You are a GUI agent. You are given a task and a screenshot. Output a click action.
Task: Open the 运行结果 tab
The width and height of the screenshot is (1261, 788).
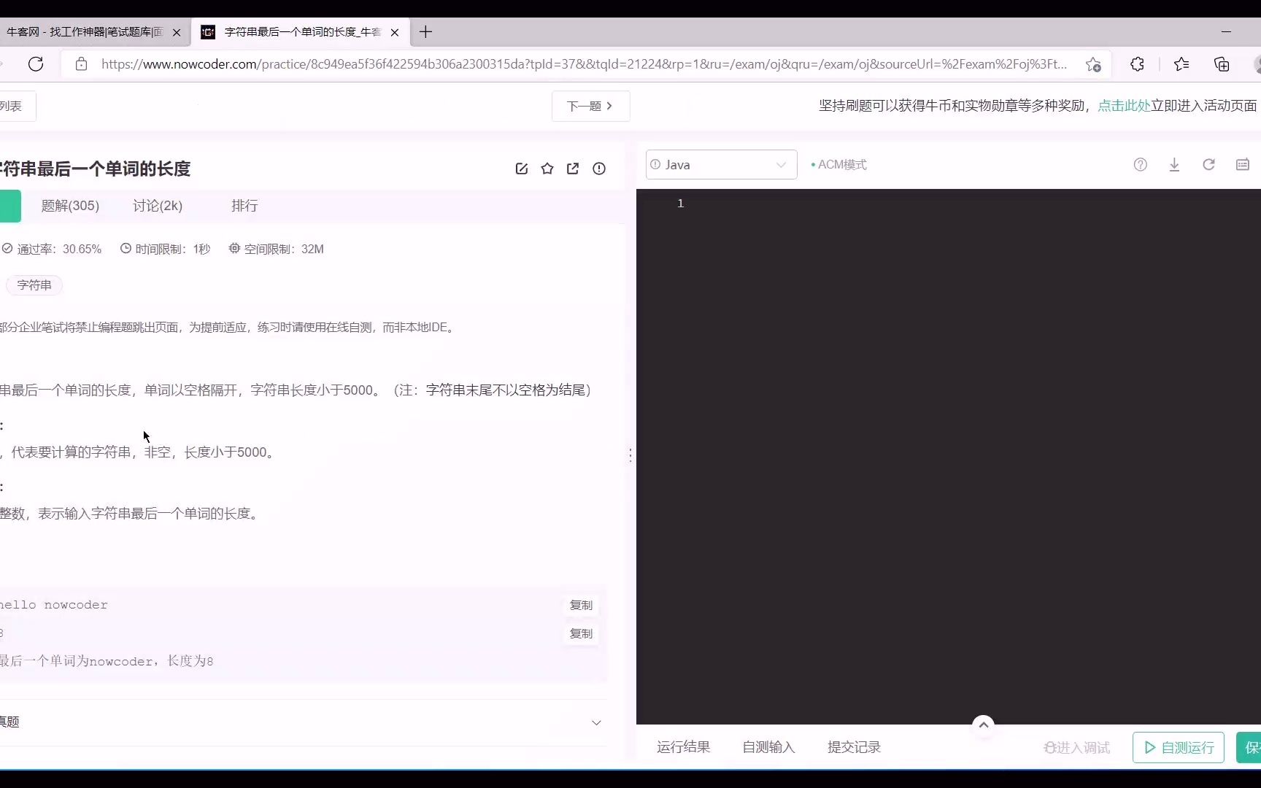coord(683,747)
